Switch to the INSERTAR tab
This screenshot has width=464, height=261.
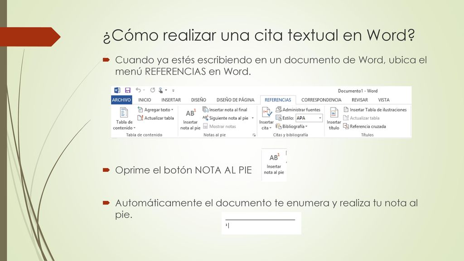pyautogui.click(x=171, y=100)
